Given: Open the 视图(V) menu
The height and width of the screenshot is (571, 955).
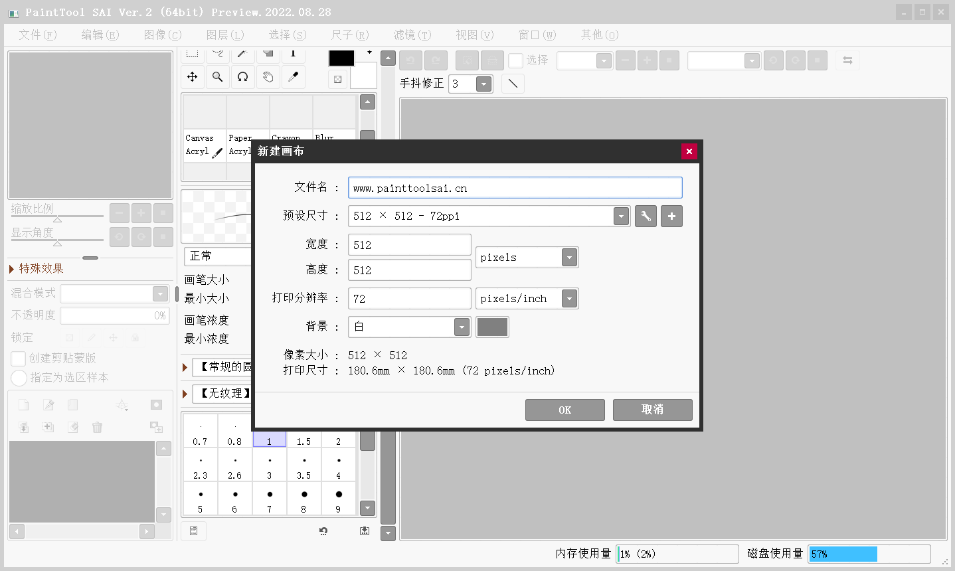Looking at the screenshot, I should [x=475, y=35].
